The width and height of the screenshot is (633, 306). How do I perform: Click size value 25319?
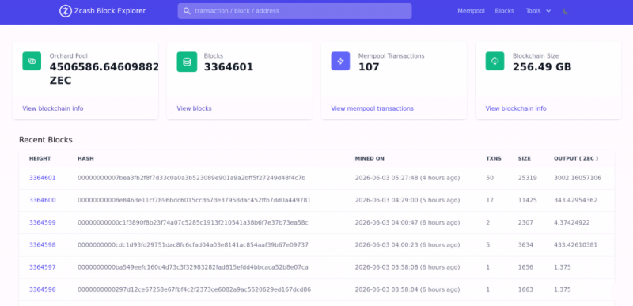pyautogui.click(x=528, y=178)
